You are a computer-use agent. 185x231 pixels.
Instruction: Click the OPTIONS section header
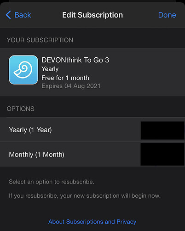pos(21,109)
